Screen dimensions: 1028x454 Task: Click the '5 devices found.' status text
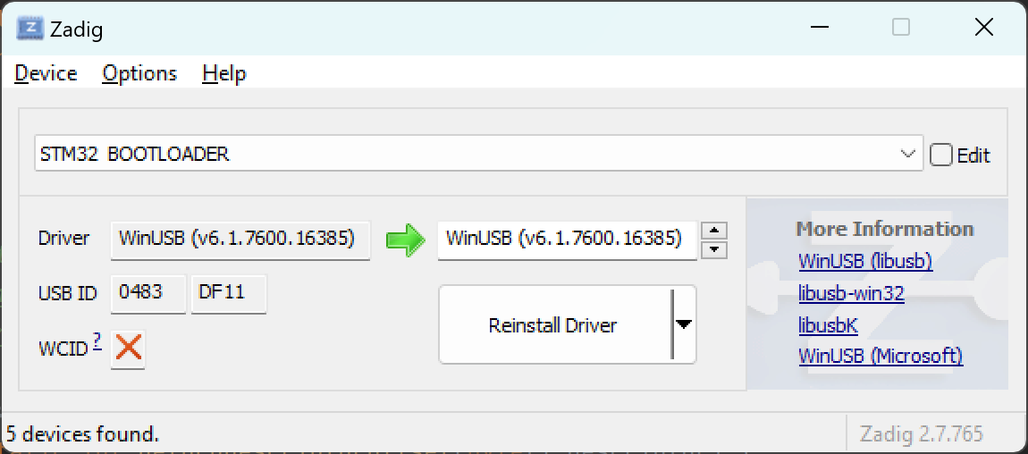tap(82, 433)
